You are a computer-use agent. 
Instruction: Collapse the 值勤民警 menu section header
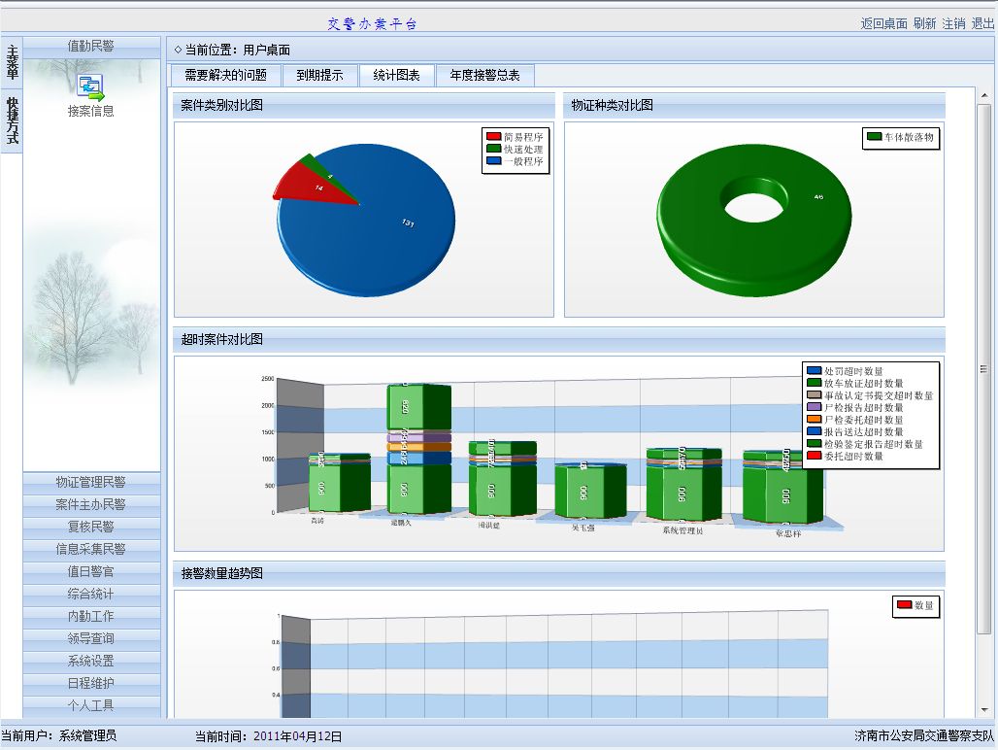click(91, 46)
